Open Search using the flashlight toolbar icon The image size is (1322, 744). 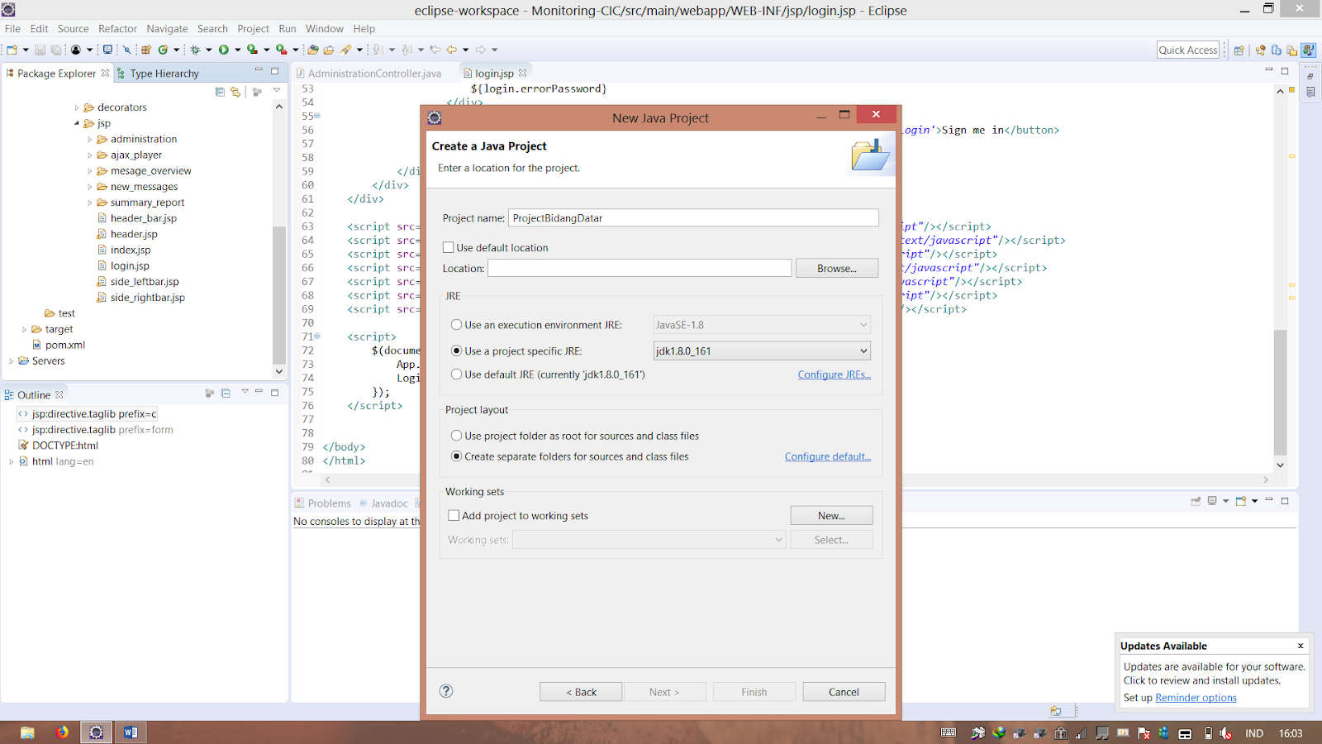click(x=126, y=49)
